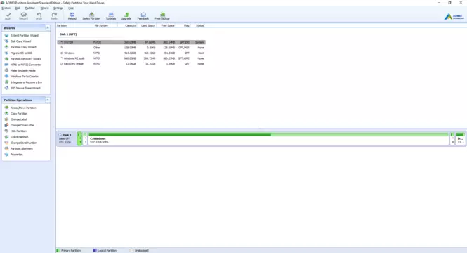The image size is (467, 253).
Task: Click the Feedback envelope icon
Action: click(x=143, y=15)
